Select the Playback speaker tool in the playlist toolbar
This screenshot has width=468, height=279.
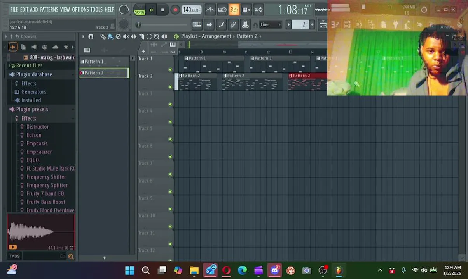tap(164, 36)
